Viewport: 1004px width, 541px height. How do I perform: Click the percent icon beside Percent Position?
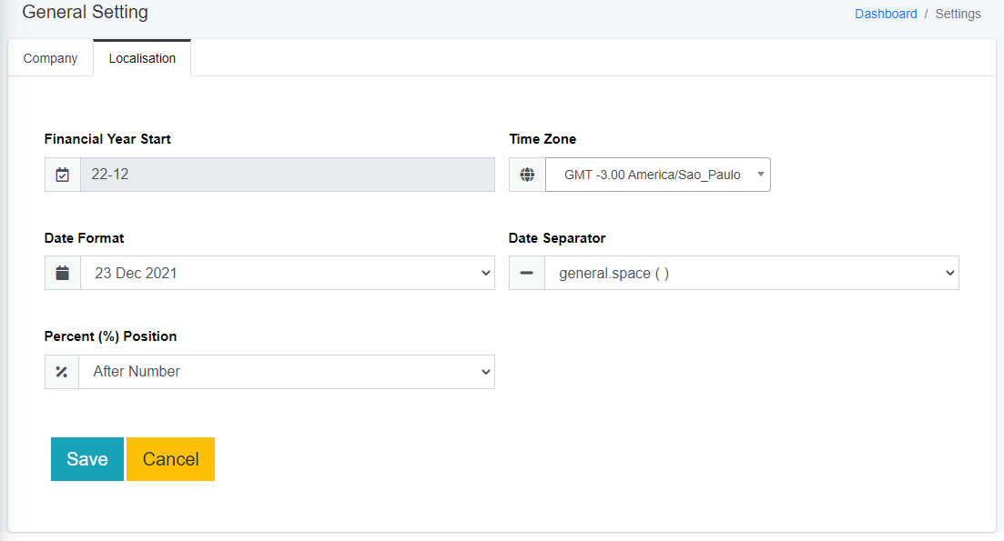pos(62,371)
